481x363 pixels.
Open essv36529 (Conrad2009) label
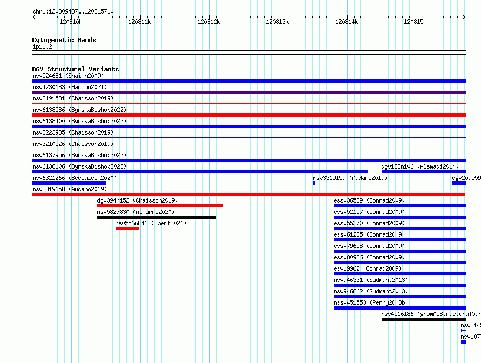[369, 200]
